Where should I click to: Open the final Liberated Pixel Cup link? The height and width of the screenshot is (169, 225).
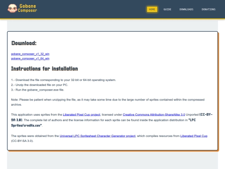(x=194, y=136)
